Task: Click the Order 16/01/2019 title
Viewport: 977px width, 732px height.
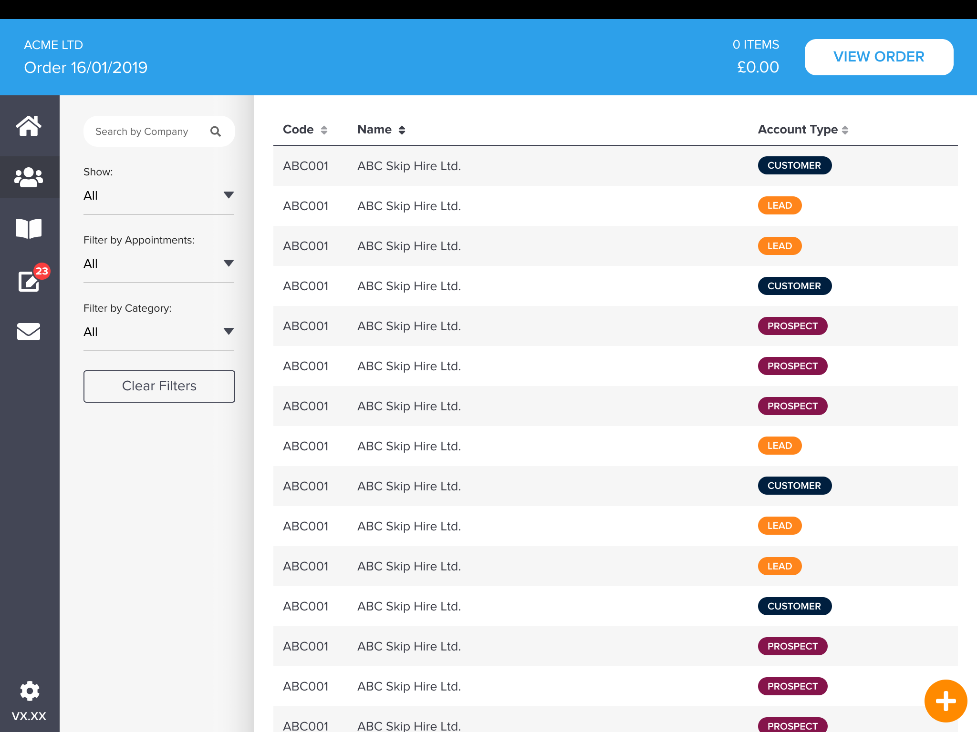Action: coord(86,68)
